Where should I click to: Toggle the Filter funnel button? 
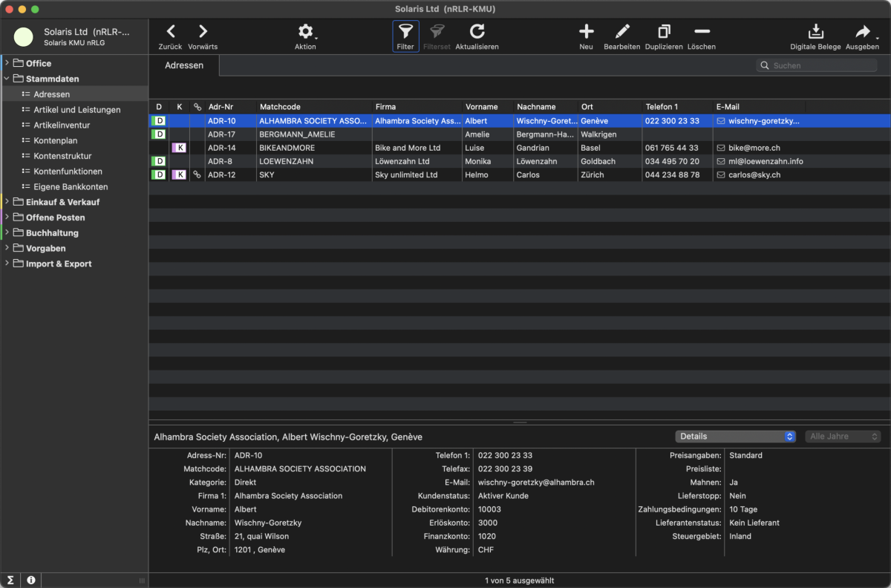tap(405, 32)
